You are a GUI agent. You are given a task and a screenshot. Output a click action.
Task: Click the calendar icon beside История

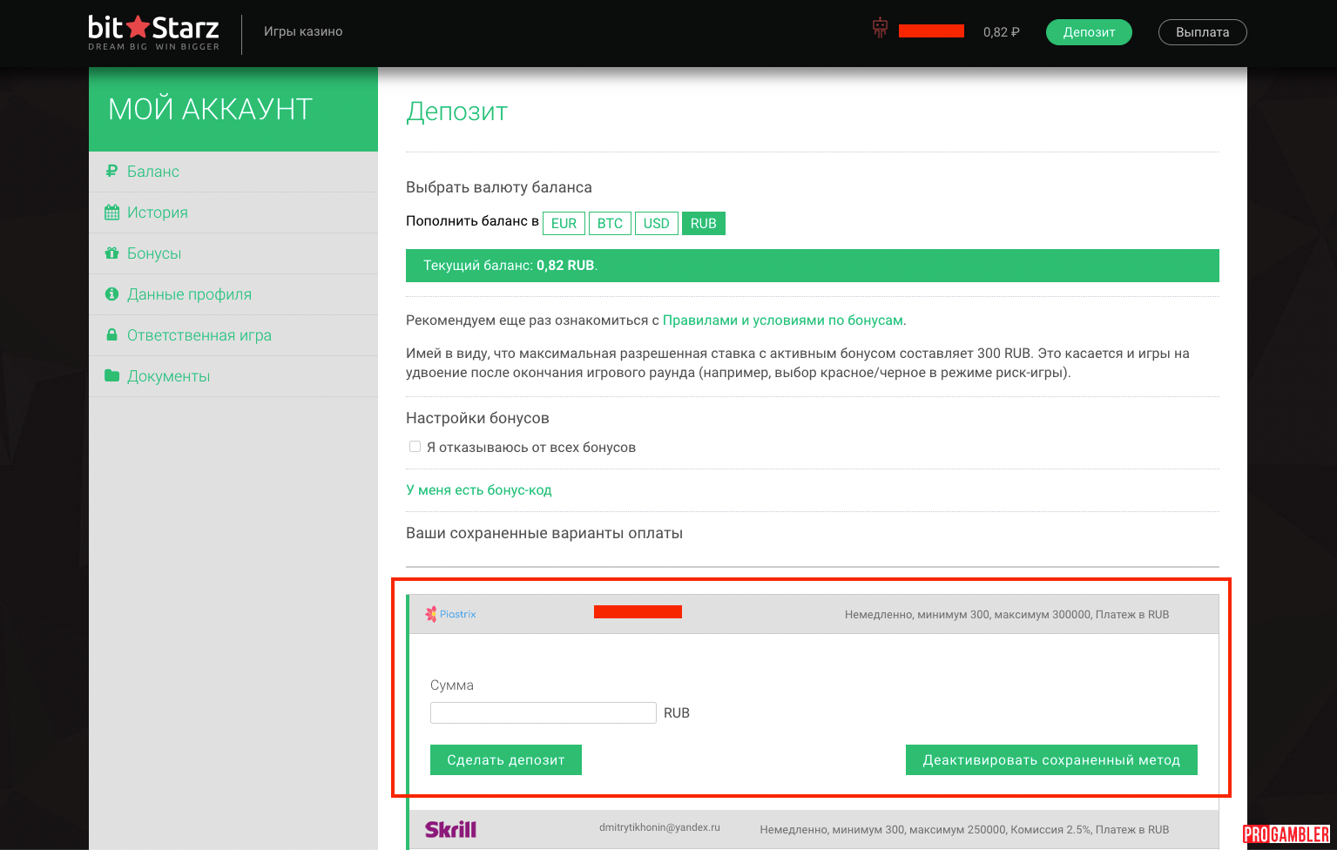[111, 212]
